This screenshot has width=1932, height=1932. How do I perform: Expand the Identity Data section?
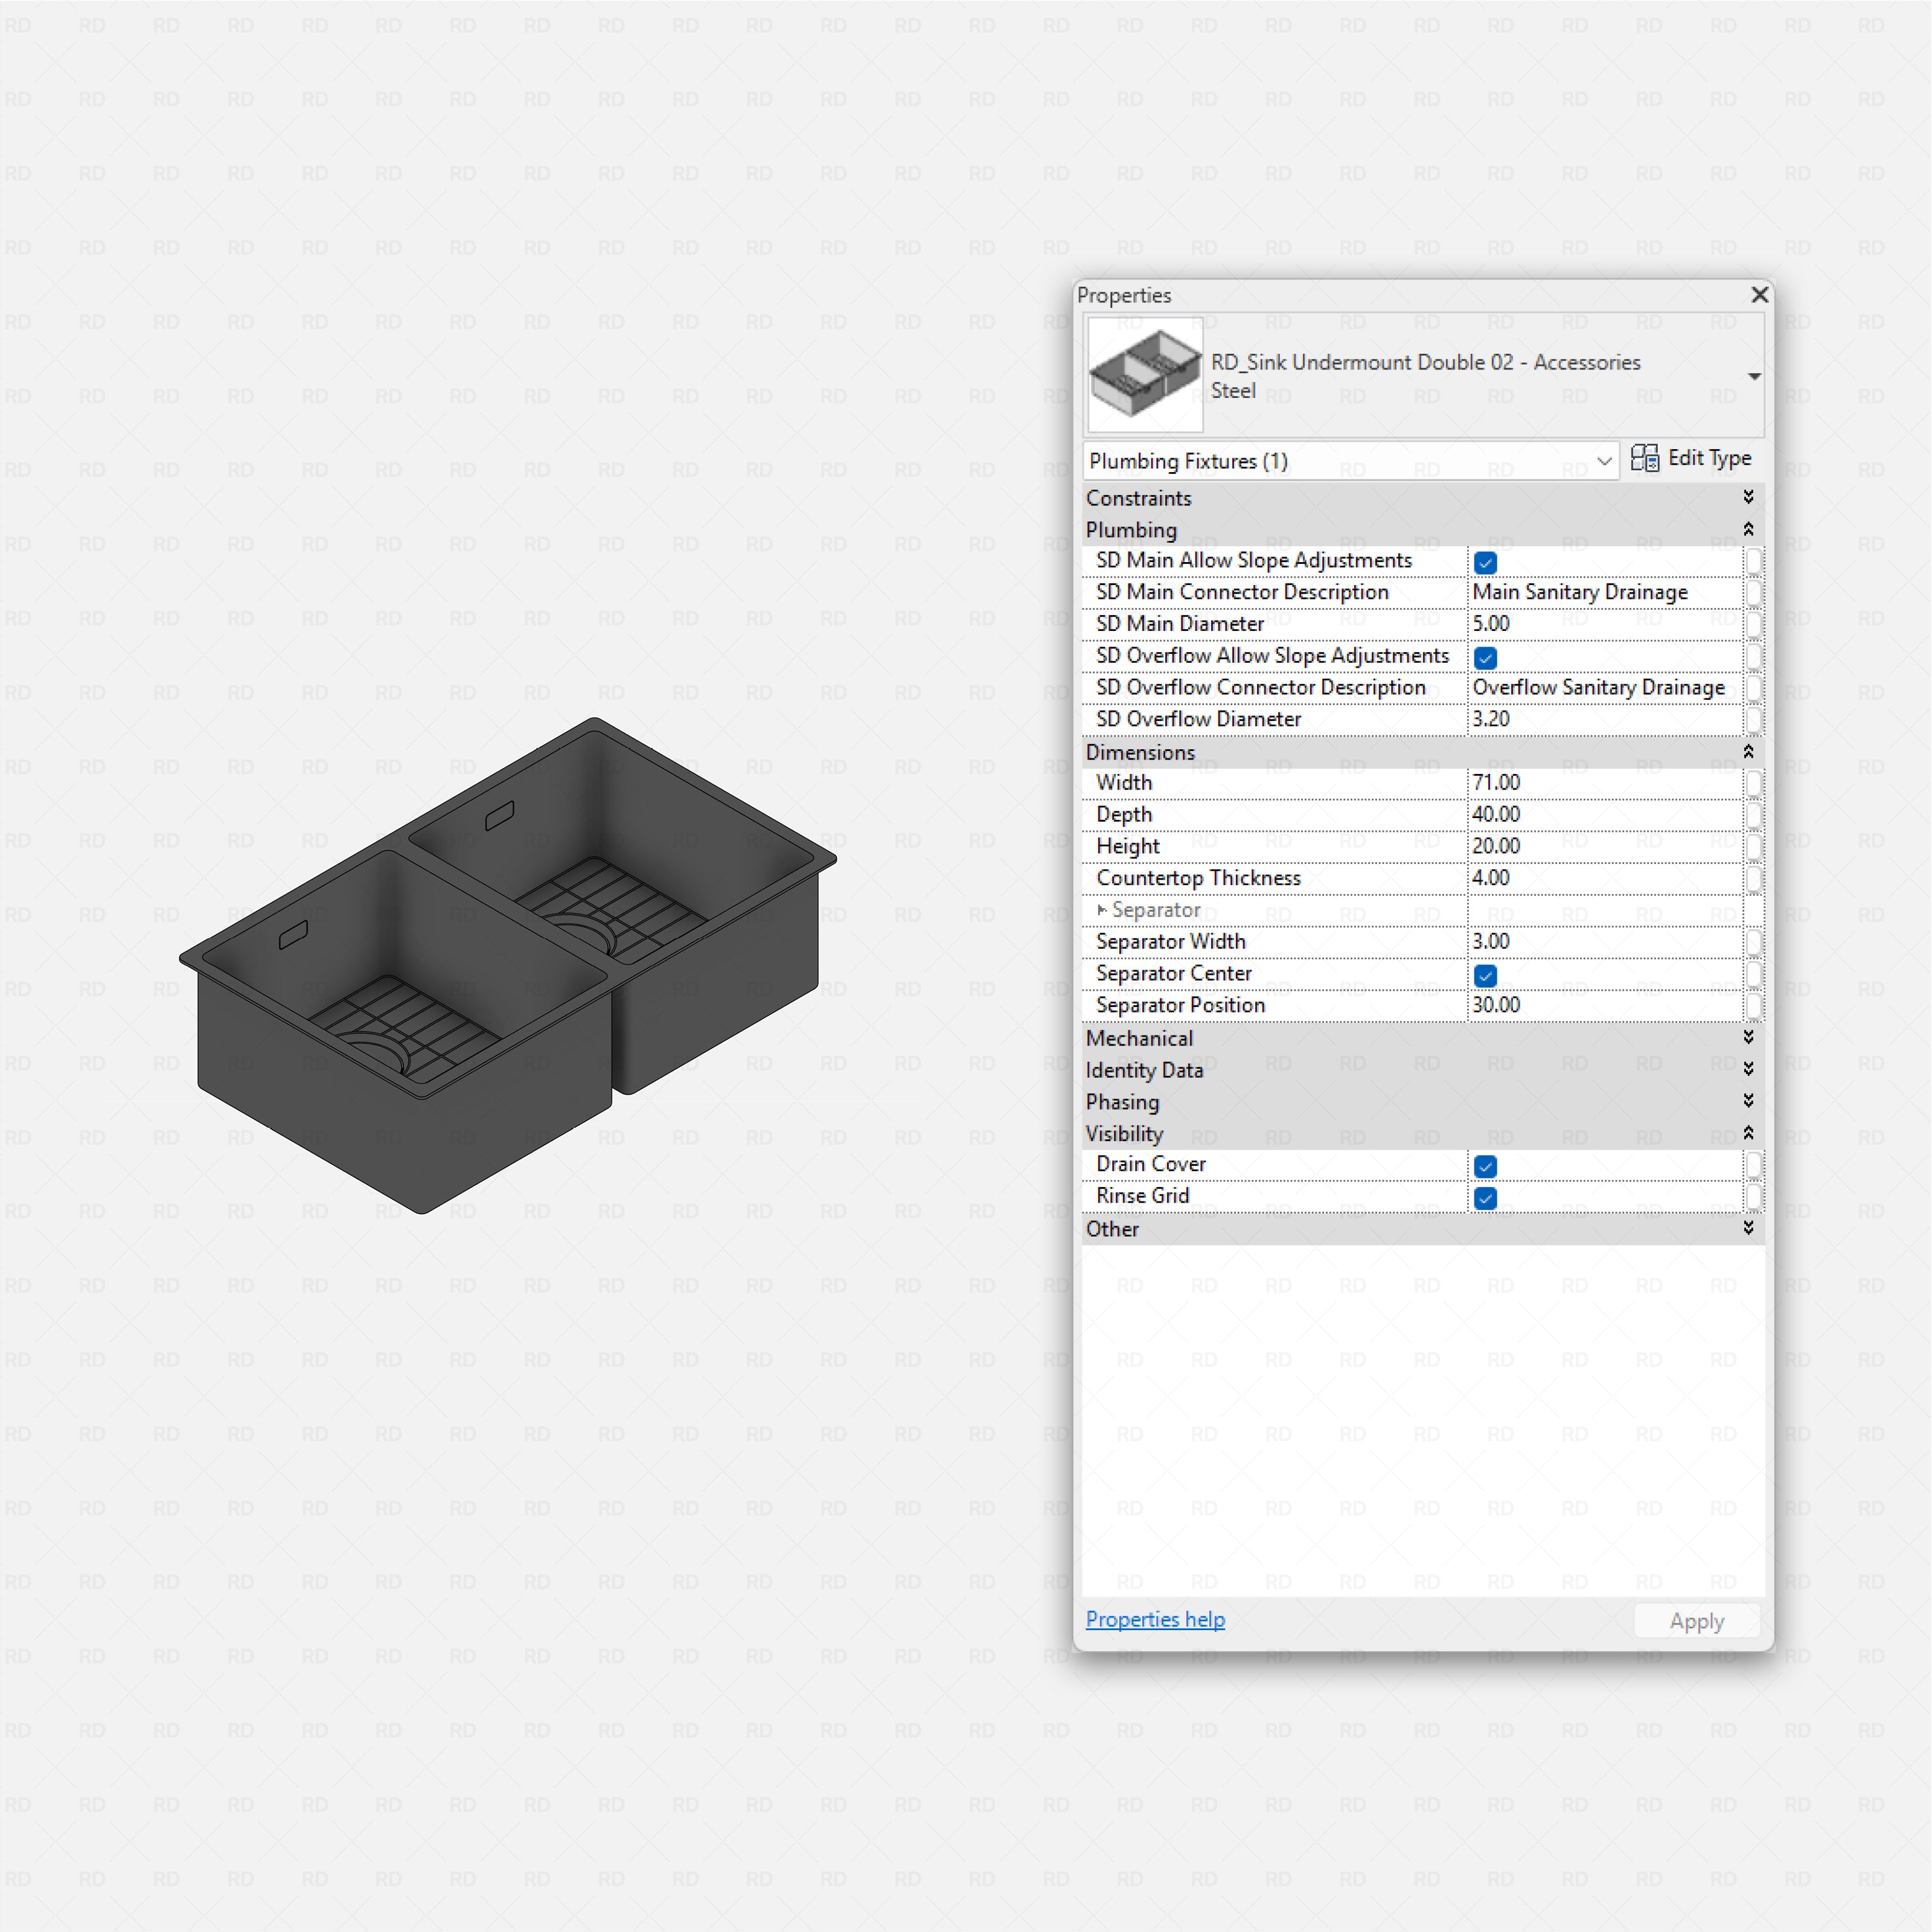(x=1748, y=1069)
